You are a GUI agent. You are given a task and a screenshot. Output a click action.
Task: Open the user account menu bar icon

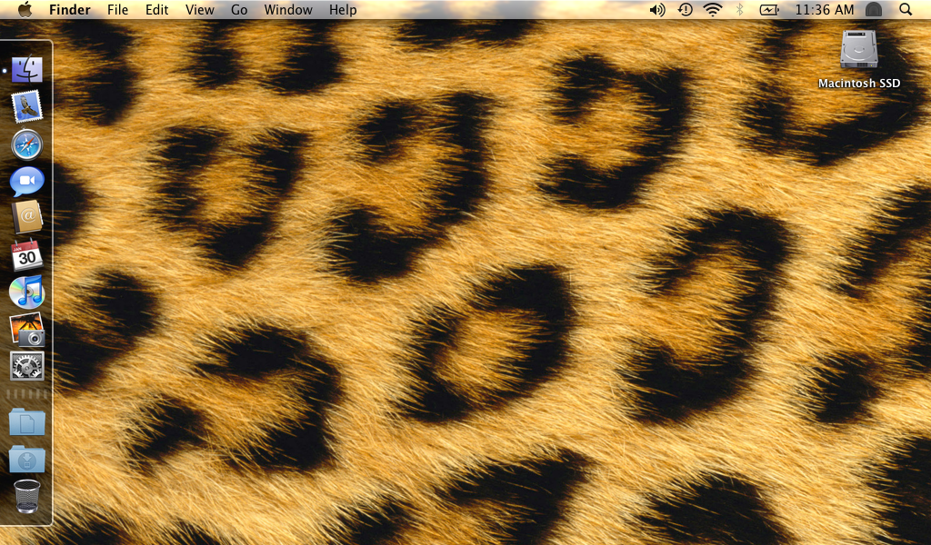[x=874, y=9]
